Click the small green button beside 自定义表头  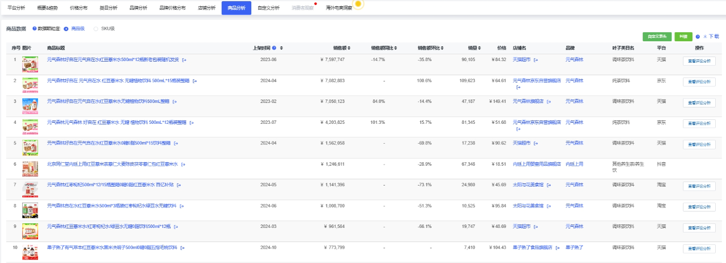[683, 36]
